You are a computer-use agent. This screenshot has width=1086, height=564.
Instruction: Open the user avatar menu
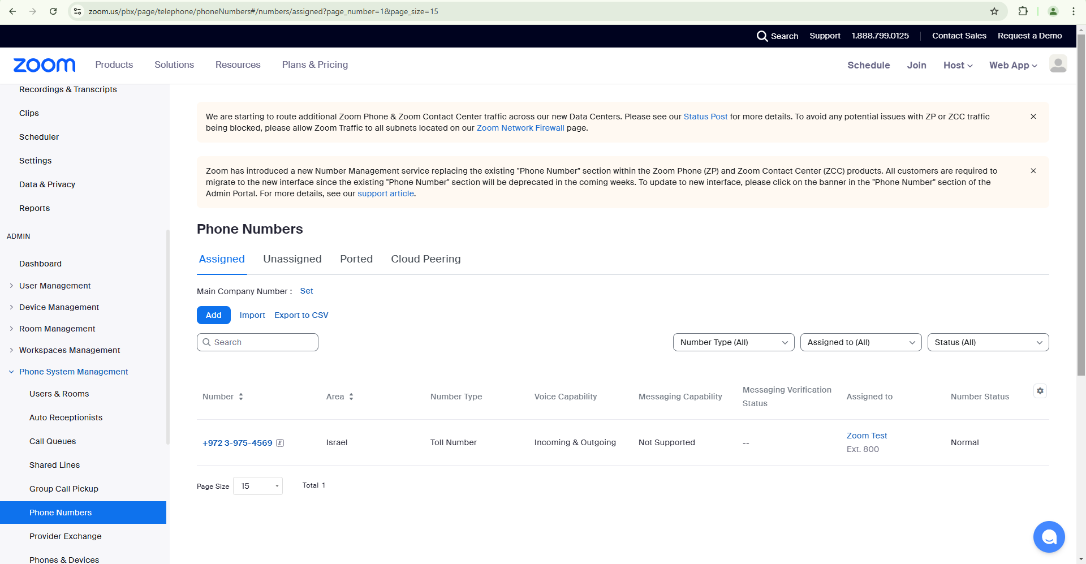[x=1058, y=64]
